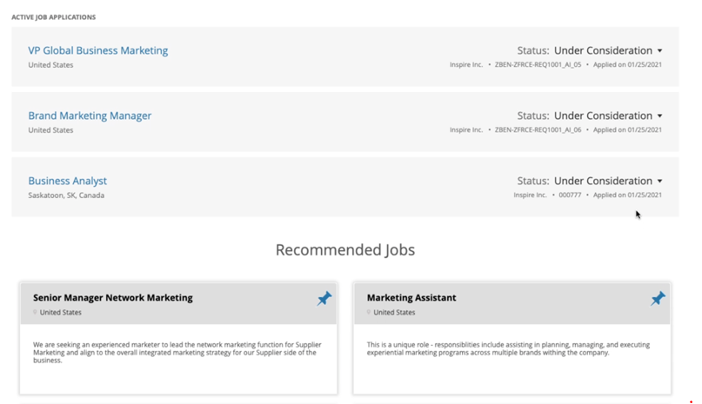Expand status dropdown for VP Global Business Marketing
This screenshot has height=404, width=702.
point(659,51)
